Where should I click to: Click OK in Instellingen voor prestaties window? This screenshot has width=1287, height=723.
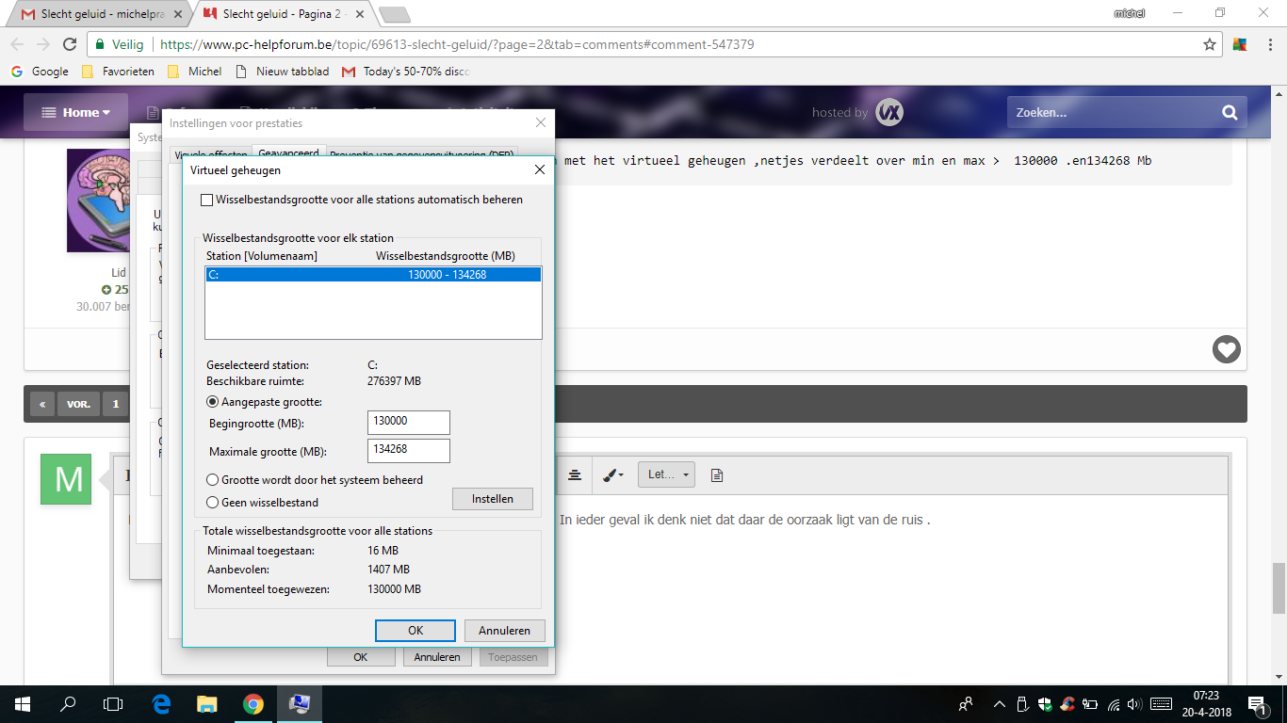point(360,657)
